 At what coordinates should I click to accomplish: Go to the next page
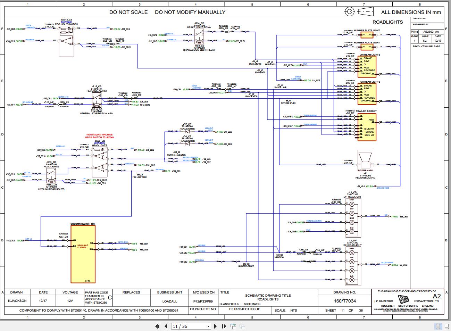pos(215,326)
